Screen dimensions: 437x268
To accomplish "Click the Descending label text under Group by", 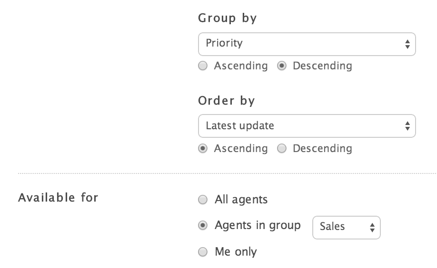I will point(322,66).
